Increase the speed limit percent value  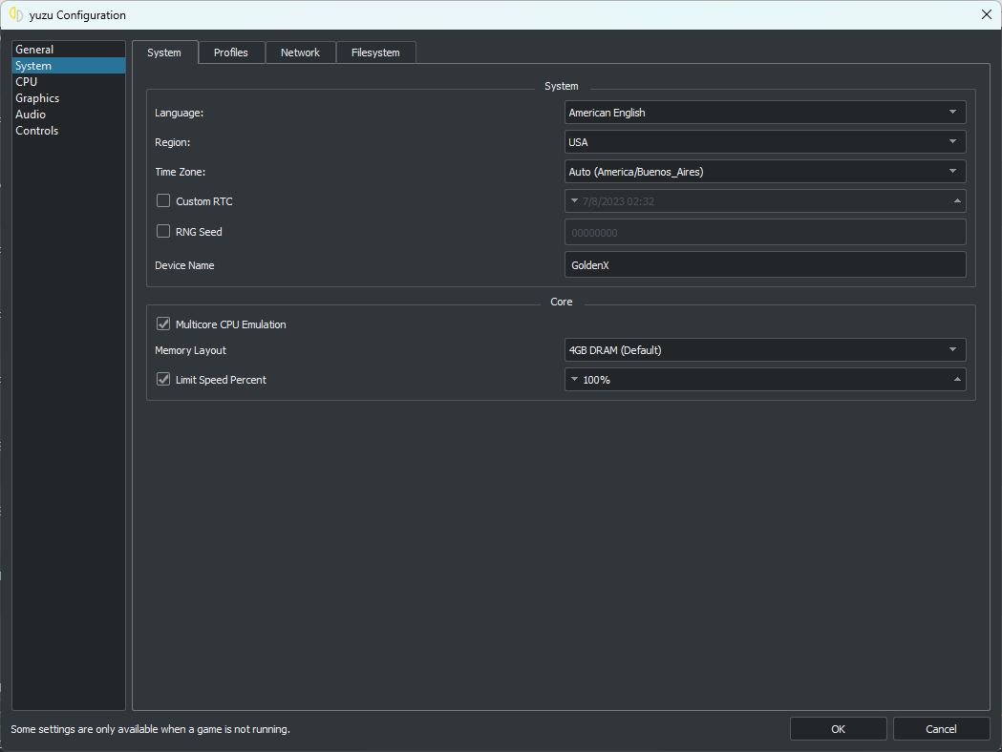point(957,380)
